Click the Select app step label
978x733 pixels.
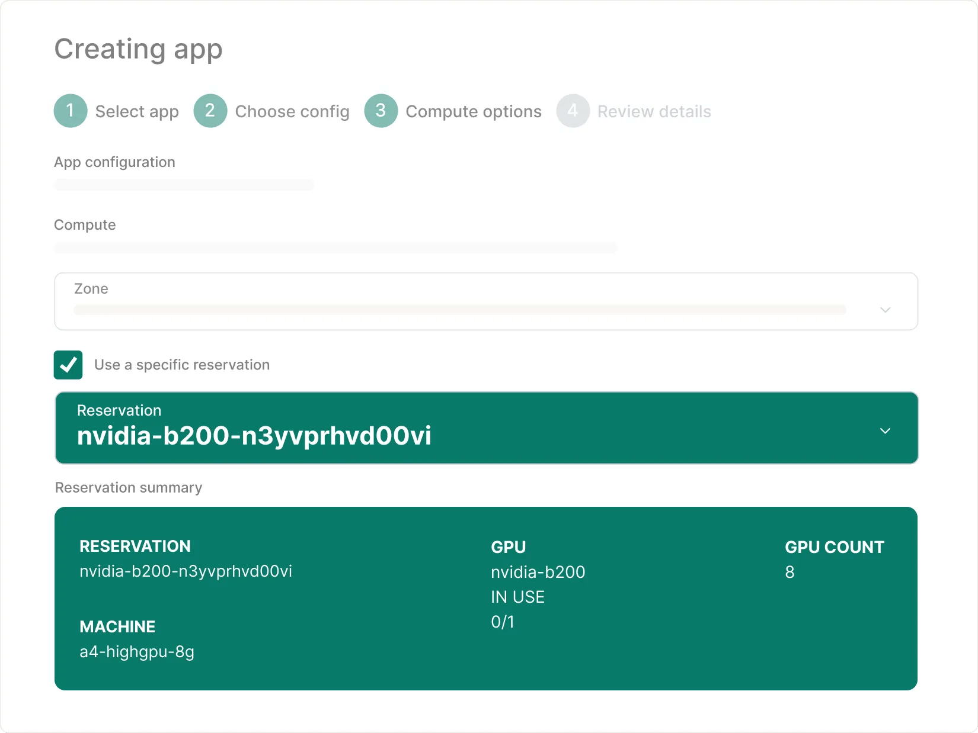pyautogui.click(x=137, y=111)
